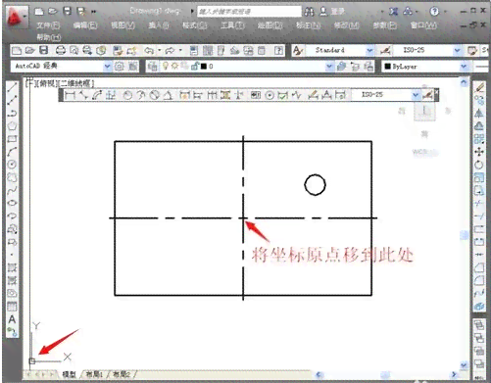Switch to the 布局2 layout tab
Screen dimensions: 491x383
point(122,374)
